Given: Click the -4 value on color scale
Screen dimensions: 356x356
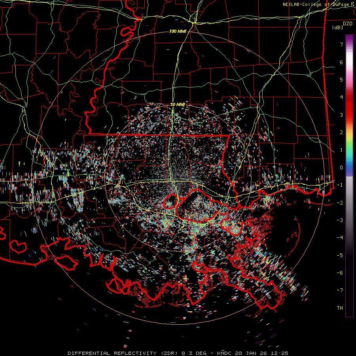Looking at the screenshot, I should coord(340,238).
